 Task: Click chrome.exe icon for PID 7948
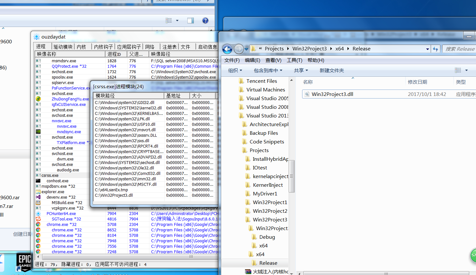pos(38,241)
